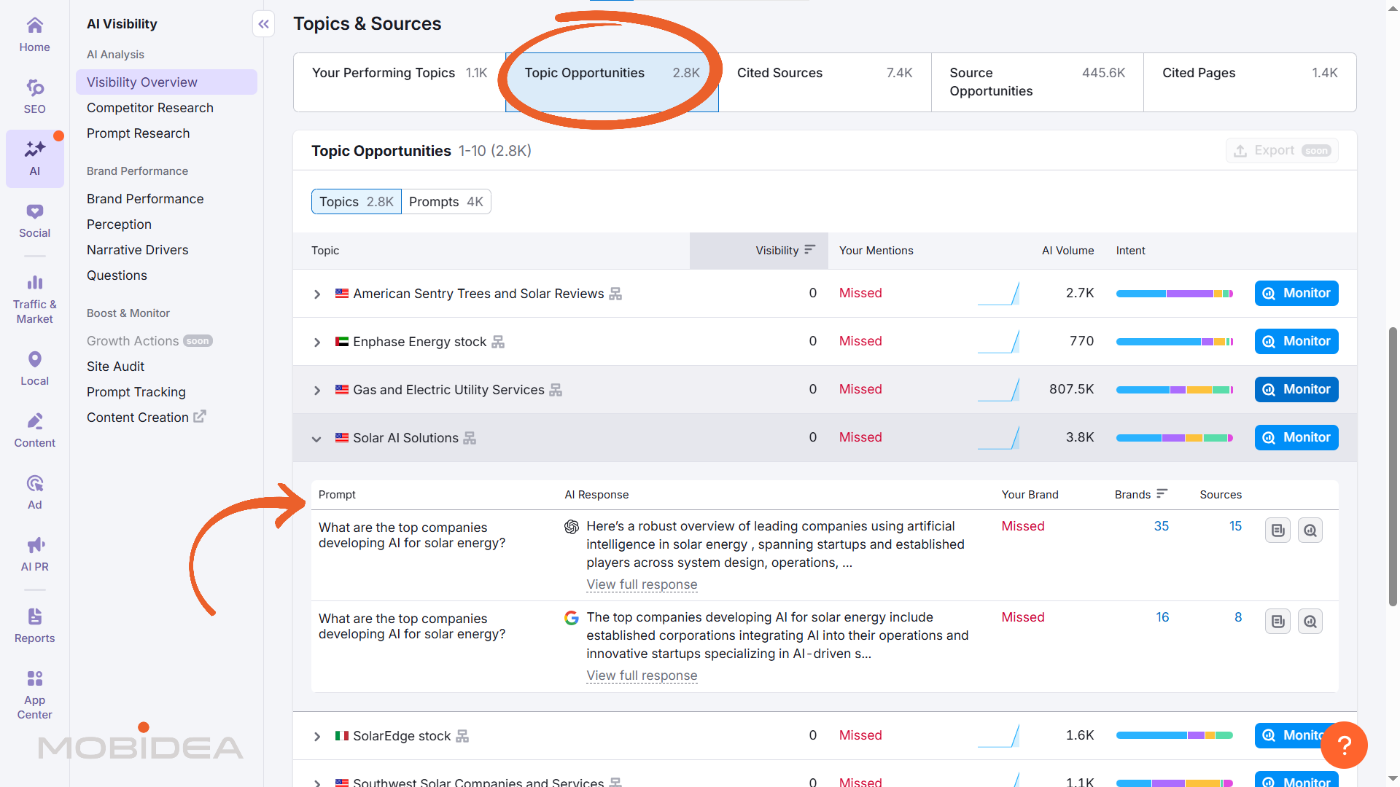Keep Topics view selected in the toggle
This screenshot has width=1400, height=787.
click(x=356, y=201)
